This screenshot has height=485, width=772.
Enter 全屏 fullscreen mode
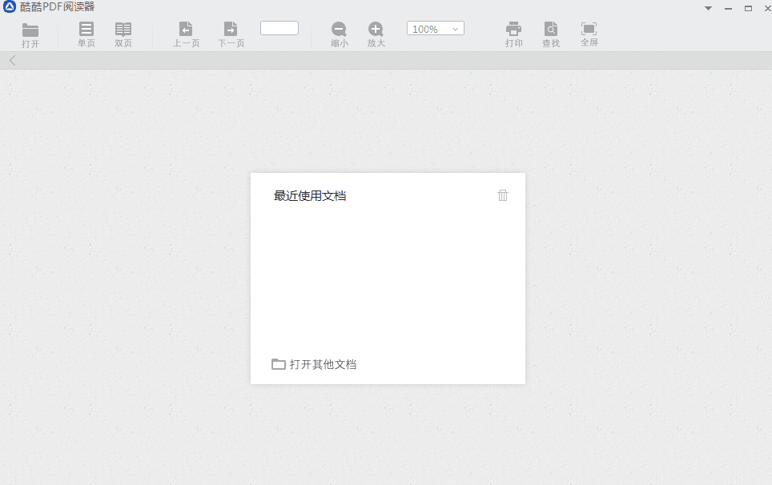pos(589,34)
